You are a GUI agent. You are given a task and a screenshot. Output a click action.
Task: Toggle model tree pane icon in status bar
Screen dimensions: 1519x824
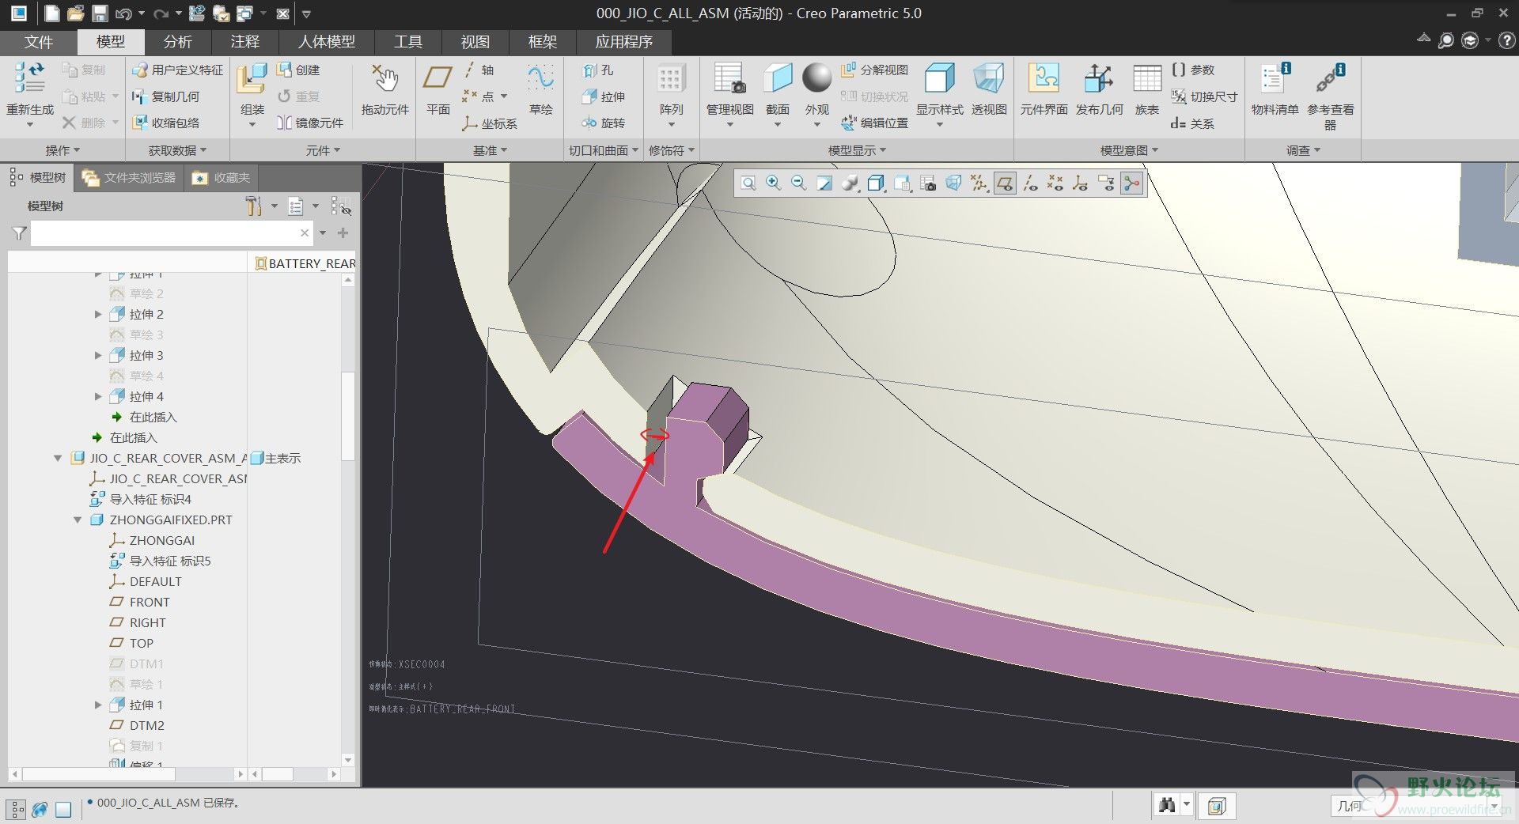pyautogui.click(x=17, y=809)
